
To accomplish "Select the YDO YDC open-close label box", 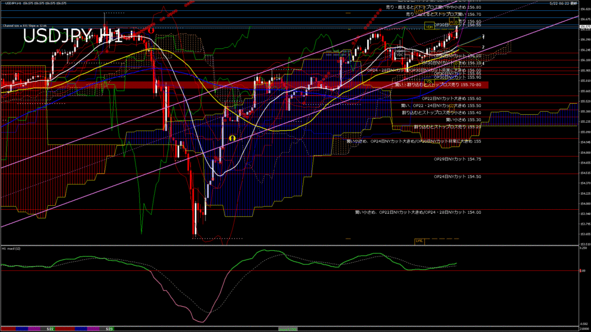I will tap(400, 53).
